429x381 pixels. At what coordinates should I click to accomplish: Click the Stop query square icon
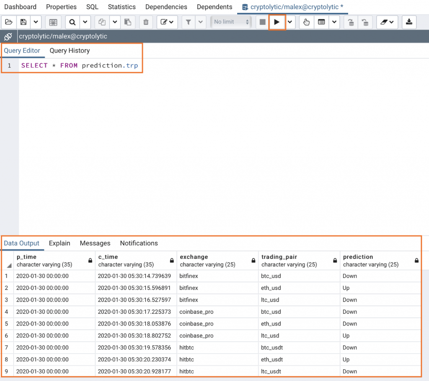click(262, 22)
